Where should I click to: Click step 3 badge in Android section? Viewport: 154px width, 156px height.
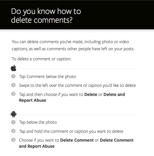(x=13, y=140)
